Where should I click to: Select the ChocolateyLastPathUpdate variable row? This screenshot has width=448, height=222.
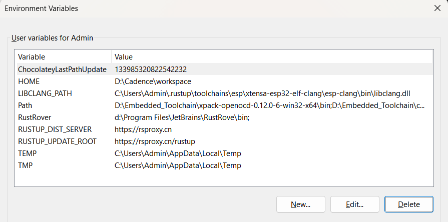coord(62,69)
